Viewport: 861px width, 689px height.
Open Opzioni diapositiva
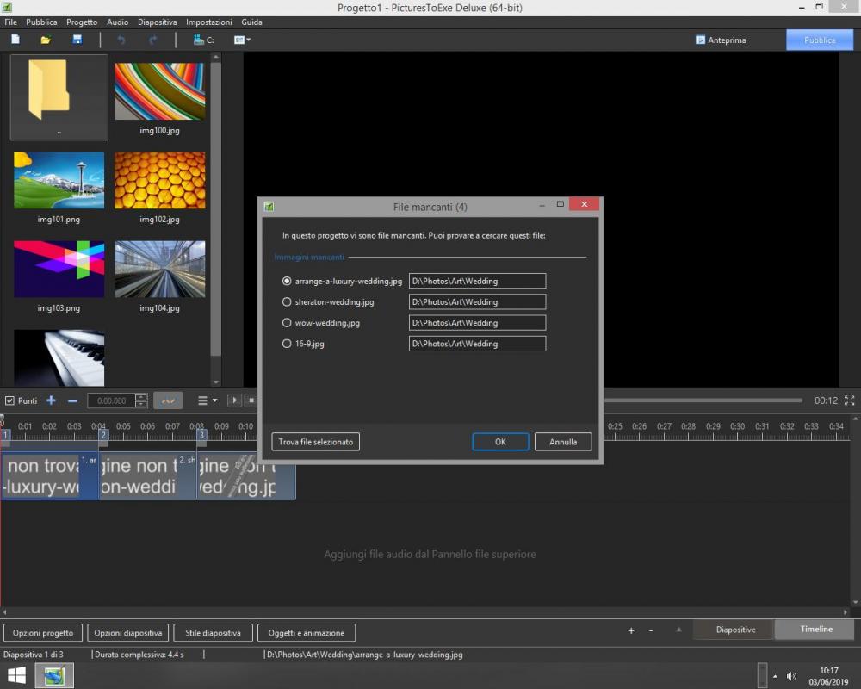(x=128, y=633)
